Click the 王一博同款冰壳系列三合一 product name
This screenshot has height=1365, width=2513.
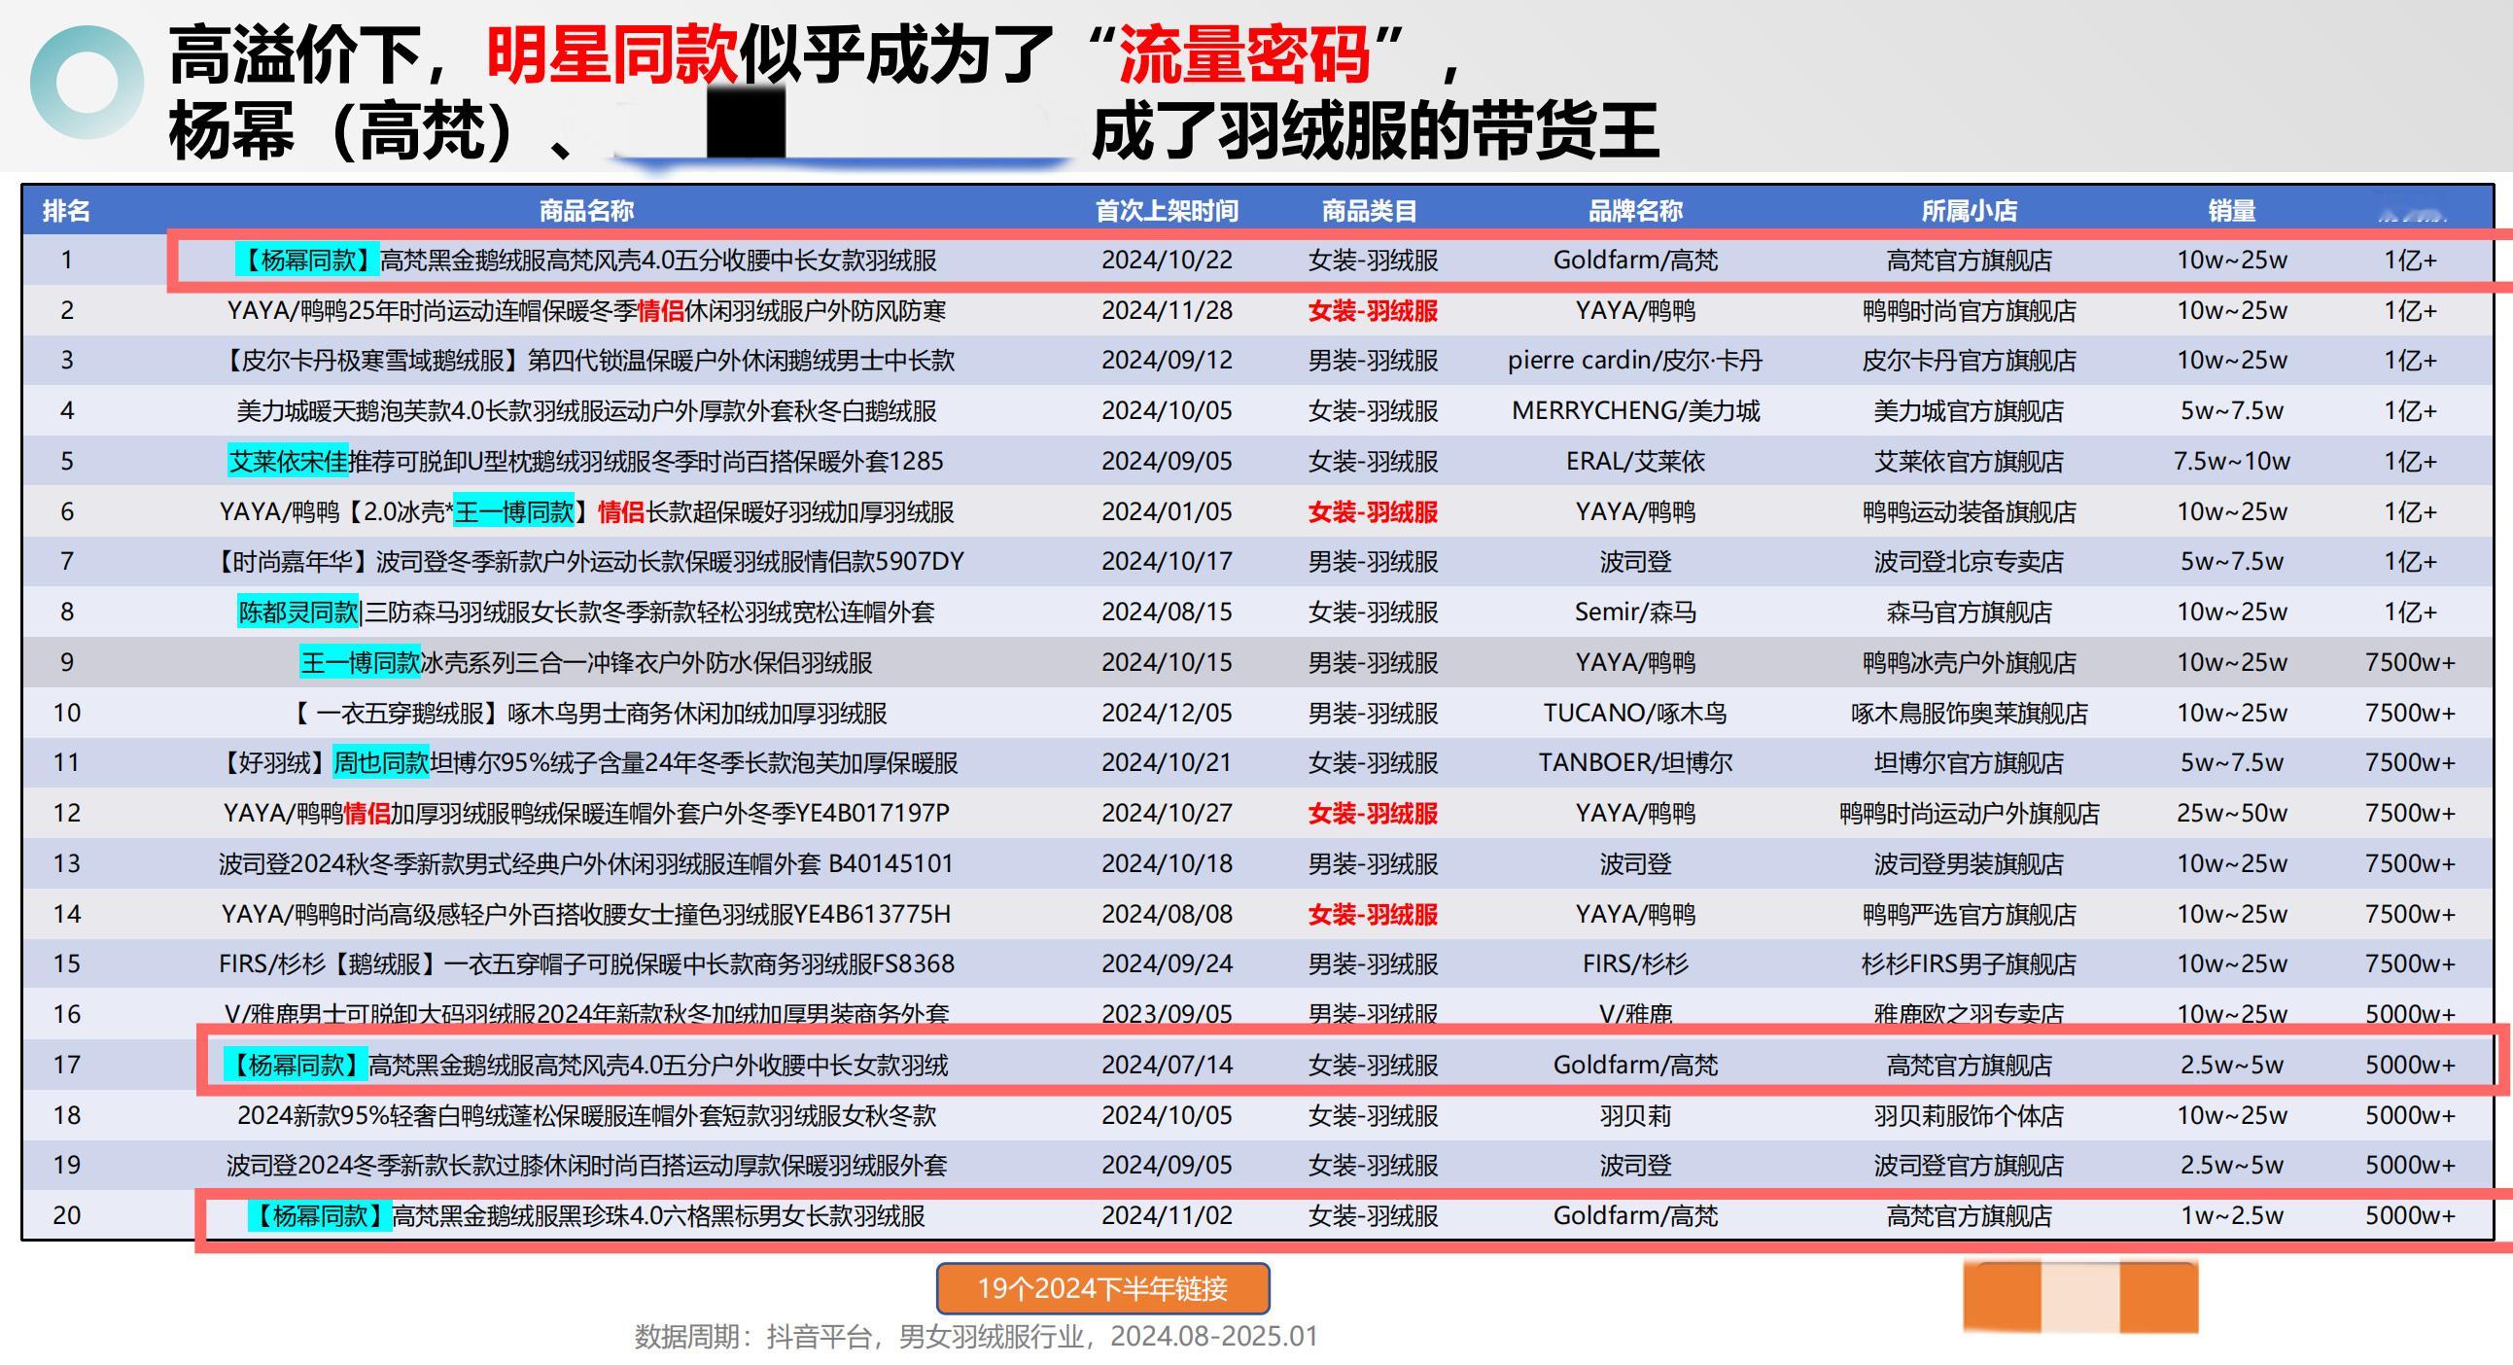pos(586,663)
